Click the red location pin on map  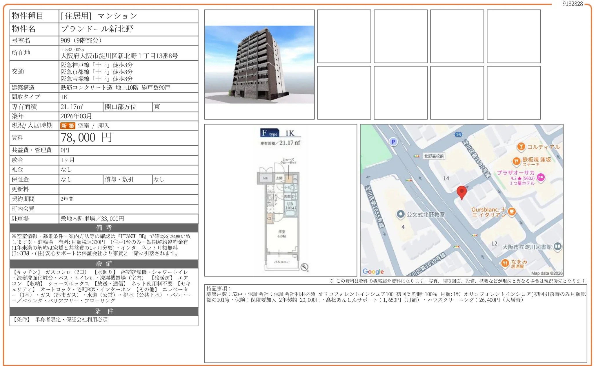pyautogui.click(x=461, y=192)
